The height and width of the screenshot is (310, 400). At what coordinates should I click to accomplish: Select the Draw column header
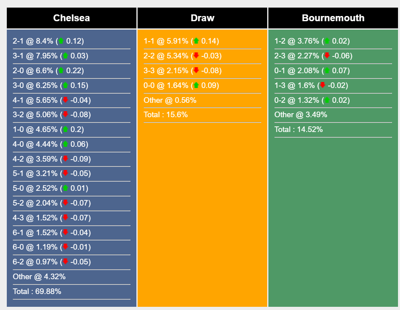click(202, 18)
